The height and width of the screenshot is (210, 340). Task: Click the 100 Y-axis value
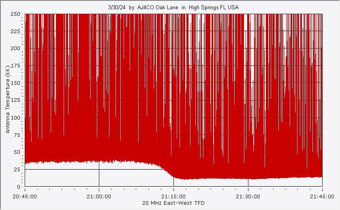[15, 118]
